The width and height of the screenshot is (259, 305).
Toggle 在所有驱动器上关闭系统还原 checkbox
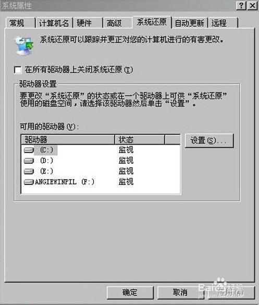[x=18, y=70]
